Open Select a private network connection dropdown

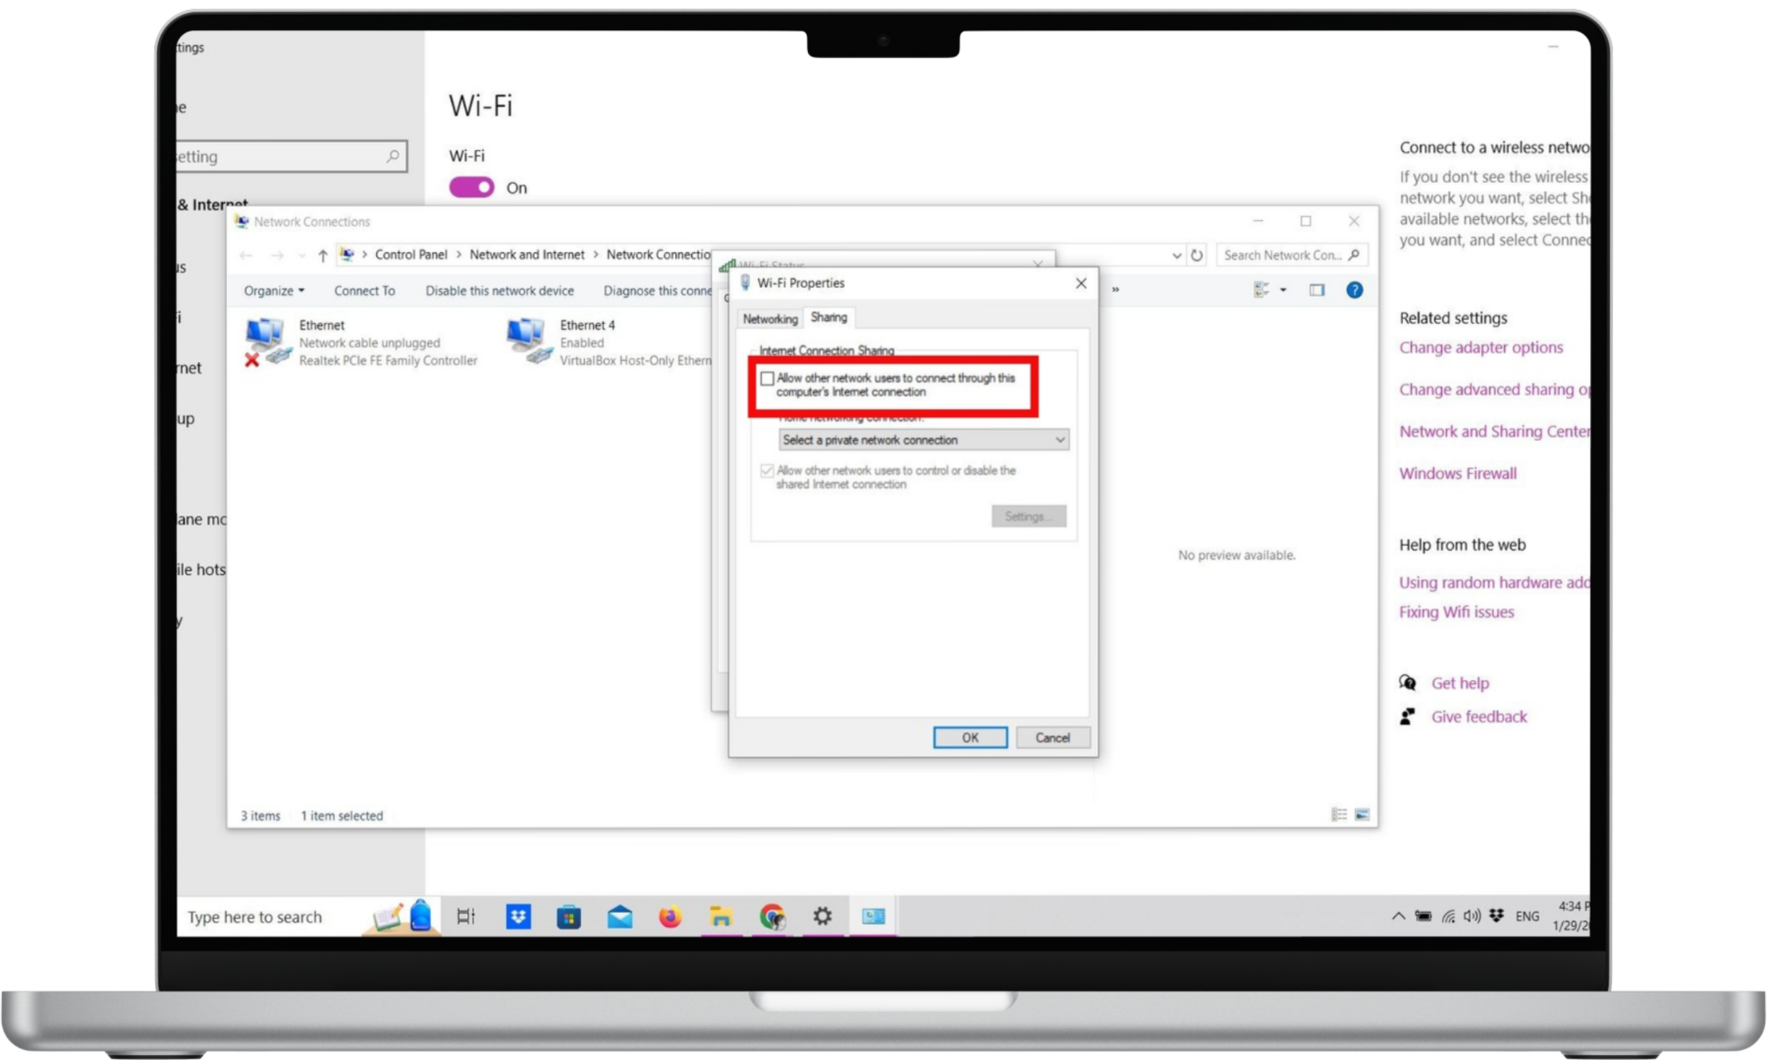pos(923,440)
